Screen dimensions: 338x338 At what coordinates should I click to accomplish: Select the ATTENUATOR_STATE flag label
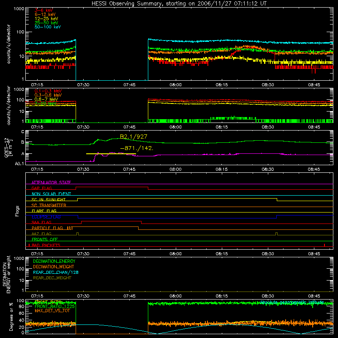(x=51, y=183)
